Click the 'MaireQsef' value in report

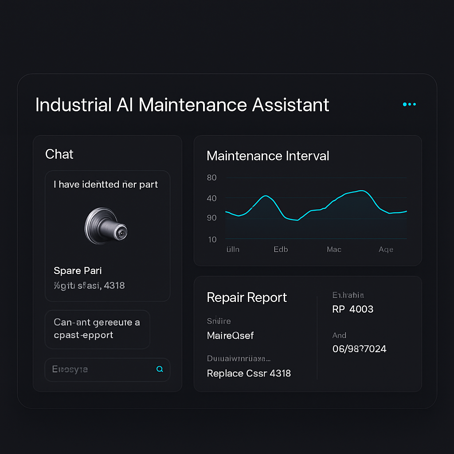(x=230, y=335)
